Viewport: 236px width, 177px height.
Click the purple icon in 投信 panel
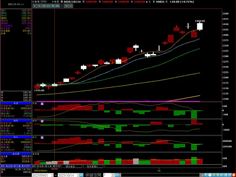pos(42,121)
